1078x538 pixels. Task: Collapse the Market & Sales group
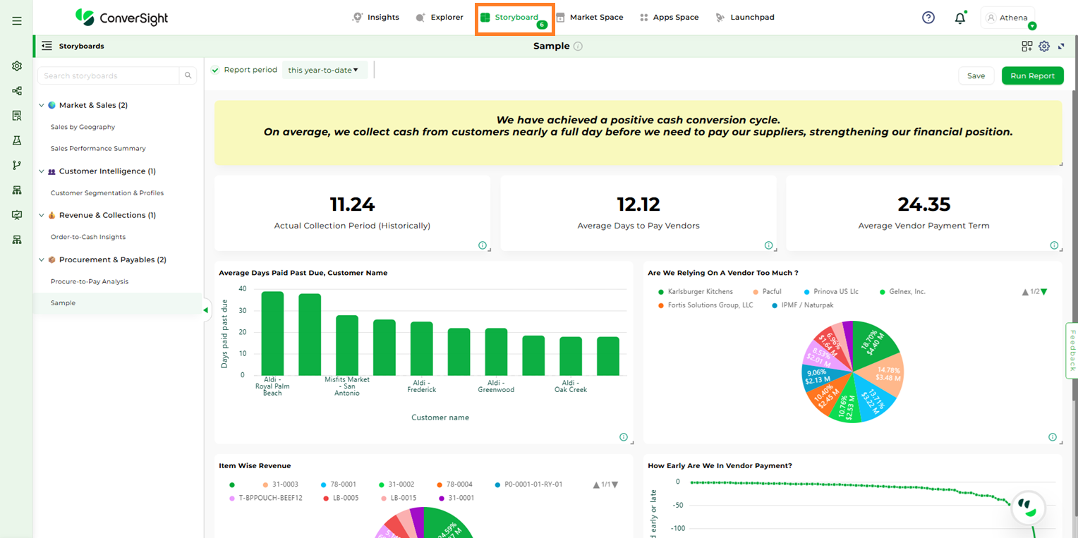tap(42, 106)
